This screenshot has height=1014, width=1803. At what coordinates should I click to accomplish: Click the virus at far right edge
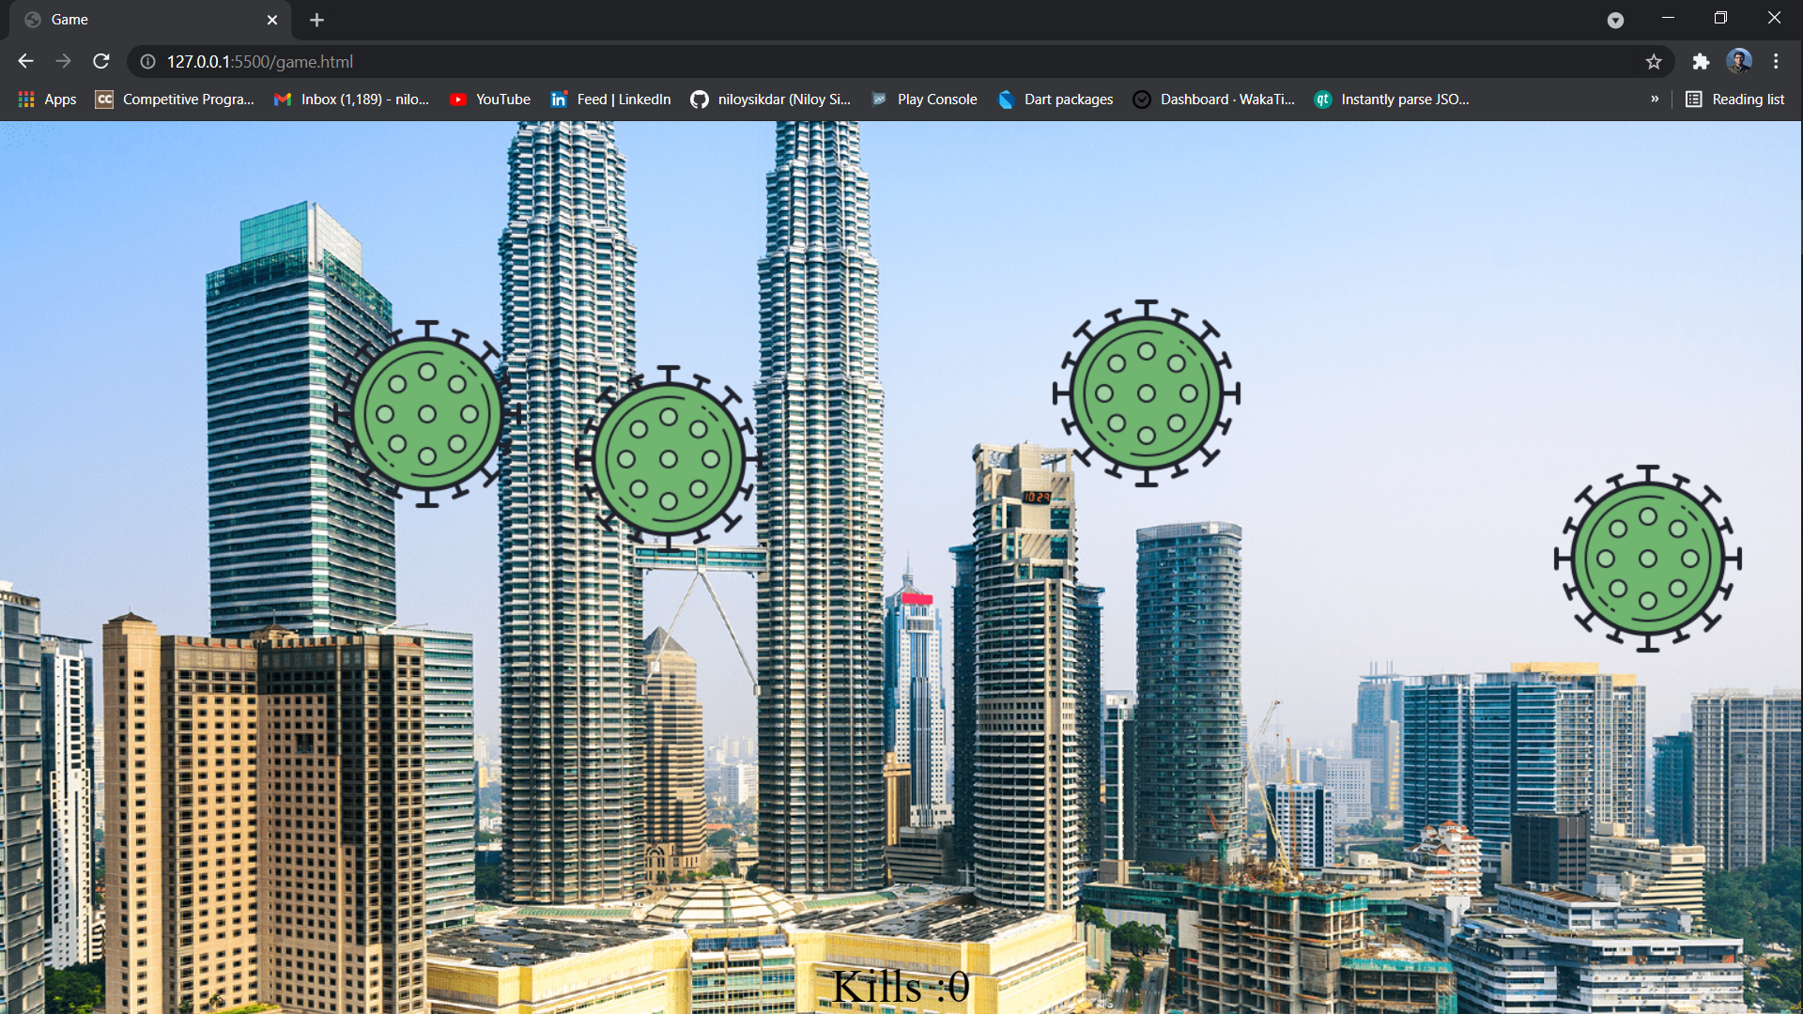[1648, 559]
